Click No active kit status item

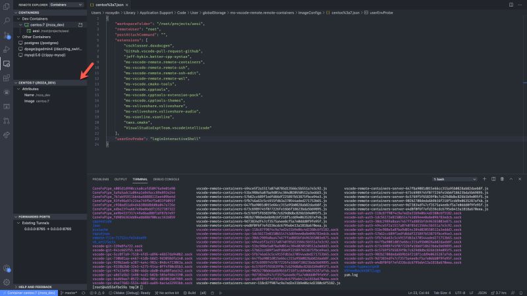[167, 293]
